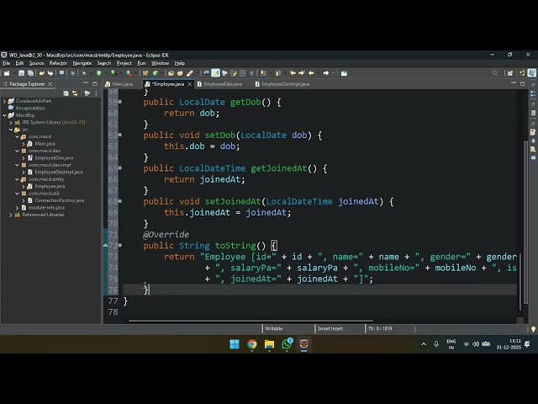
Task: Click Next Annotation arrow icon
Action: (263, 73)
